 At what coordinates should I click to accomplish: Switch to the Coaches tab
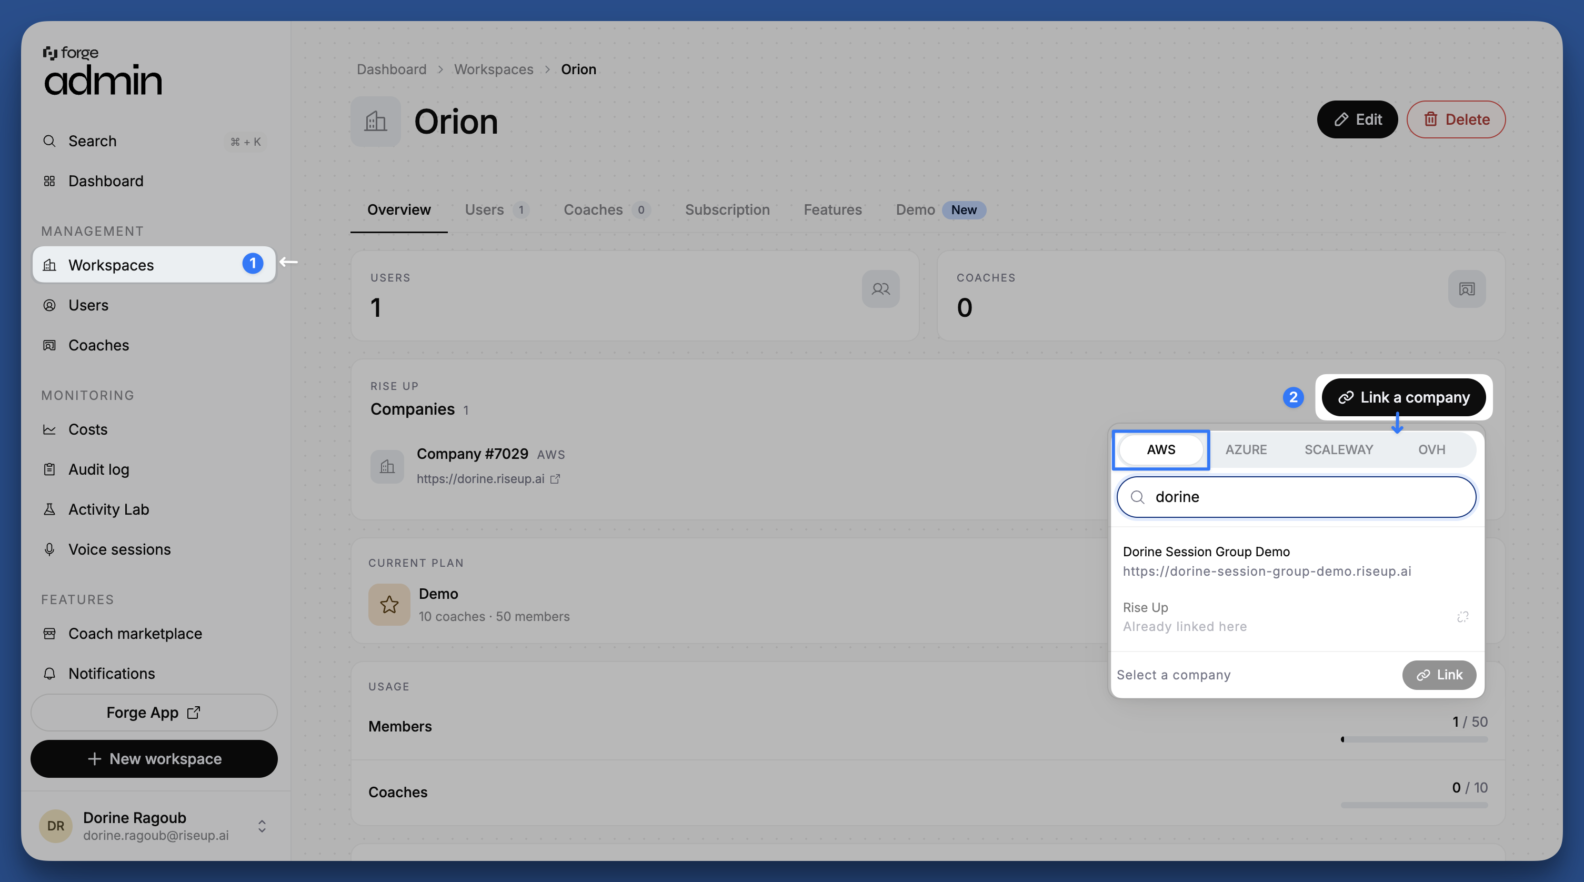click(606, 210)
